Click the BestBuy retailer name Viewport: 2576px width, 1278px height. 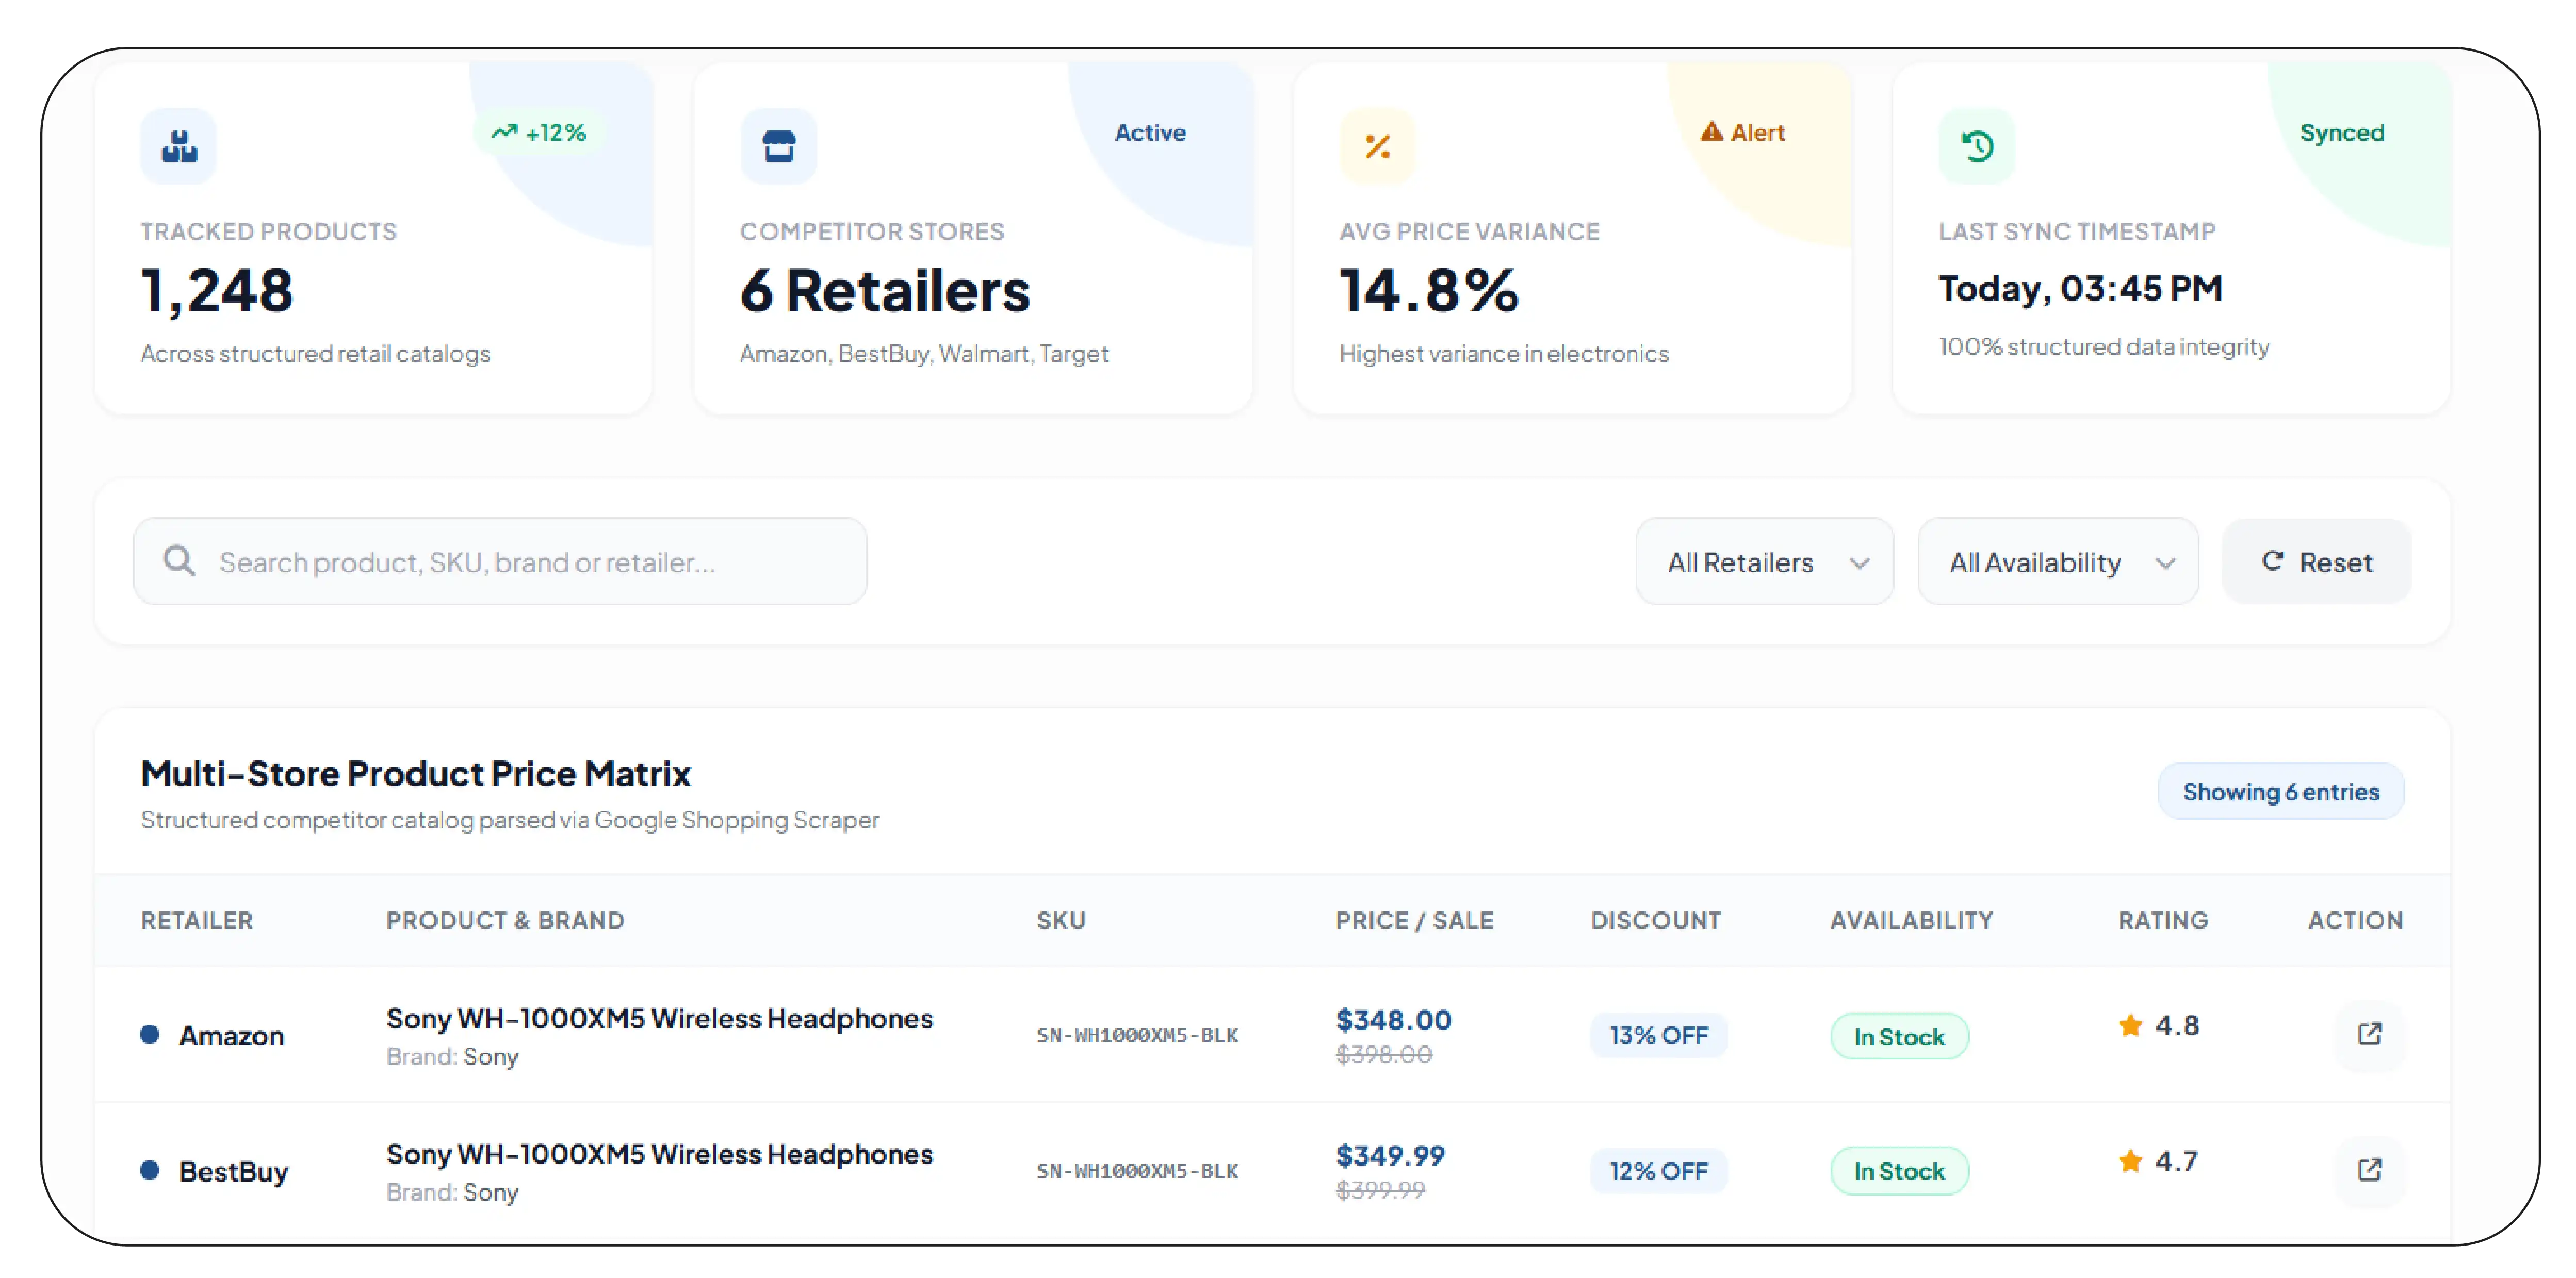click(233, 1171)
